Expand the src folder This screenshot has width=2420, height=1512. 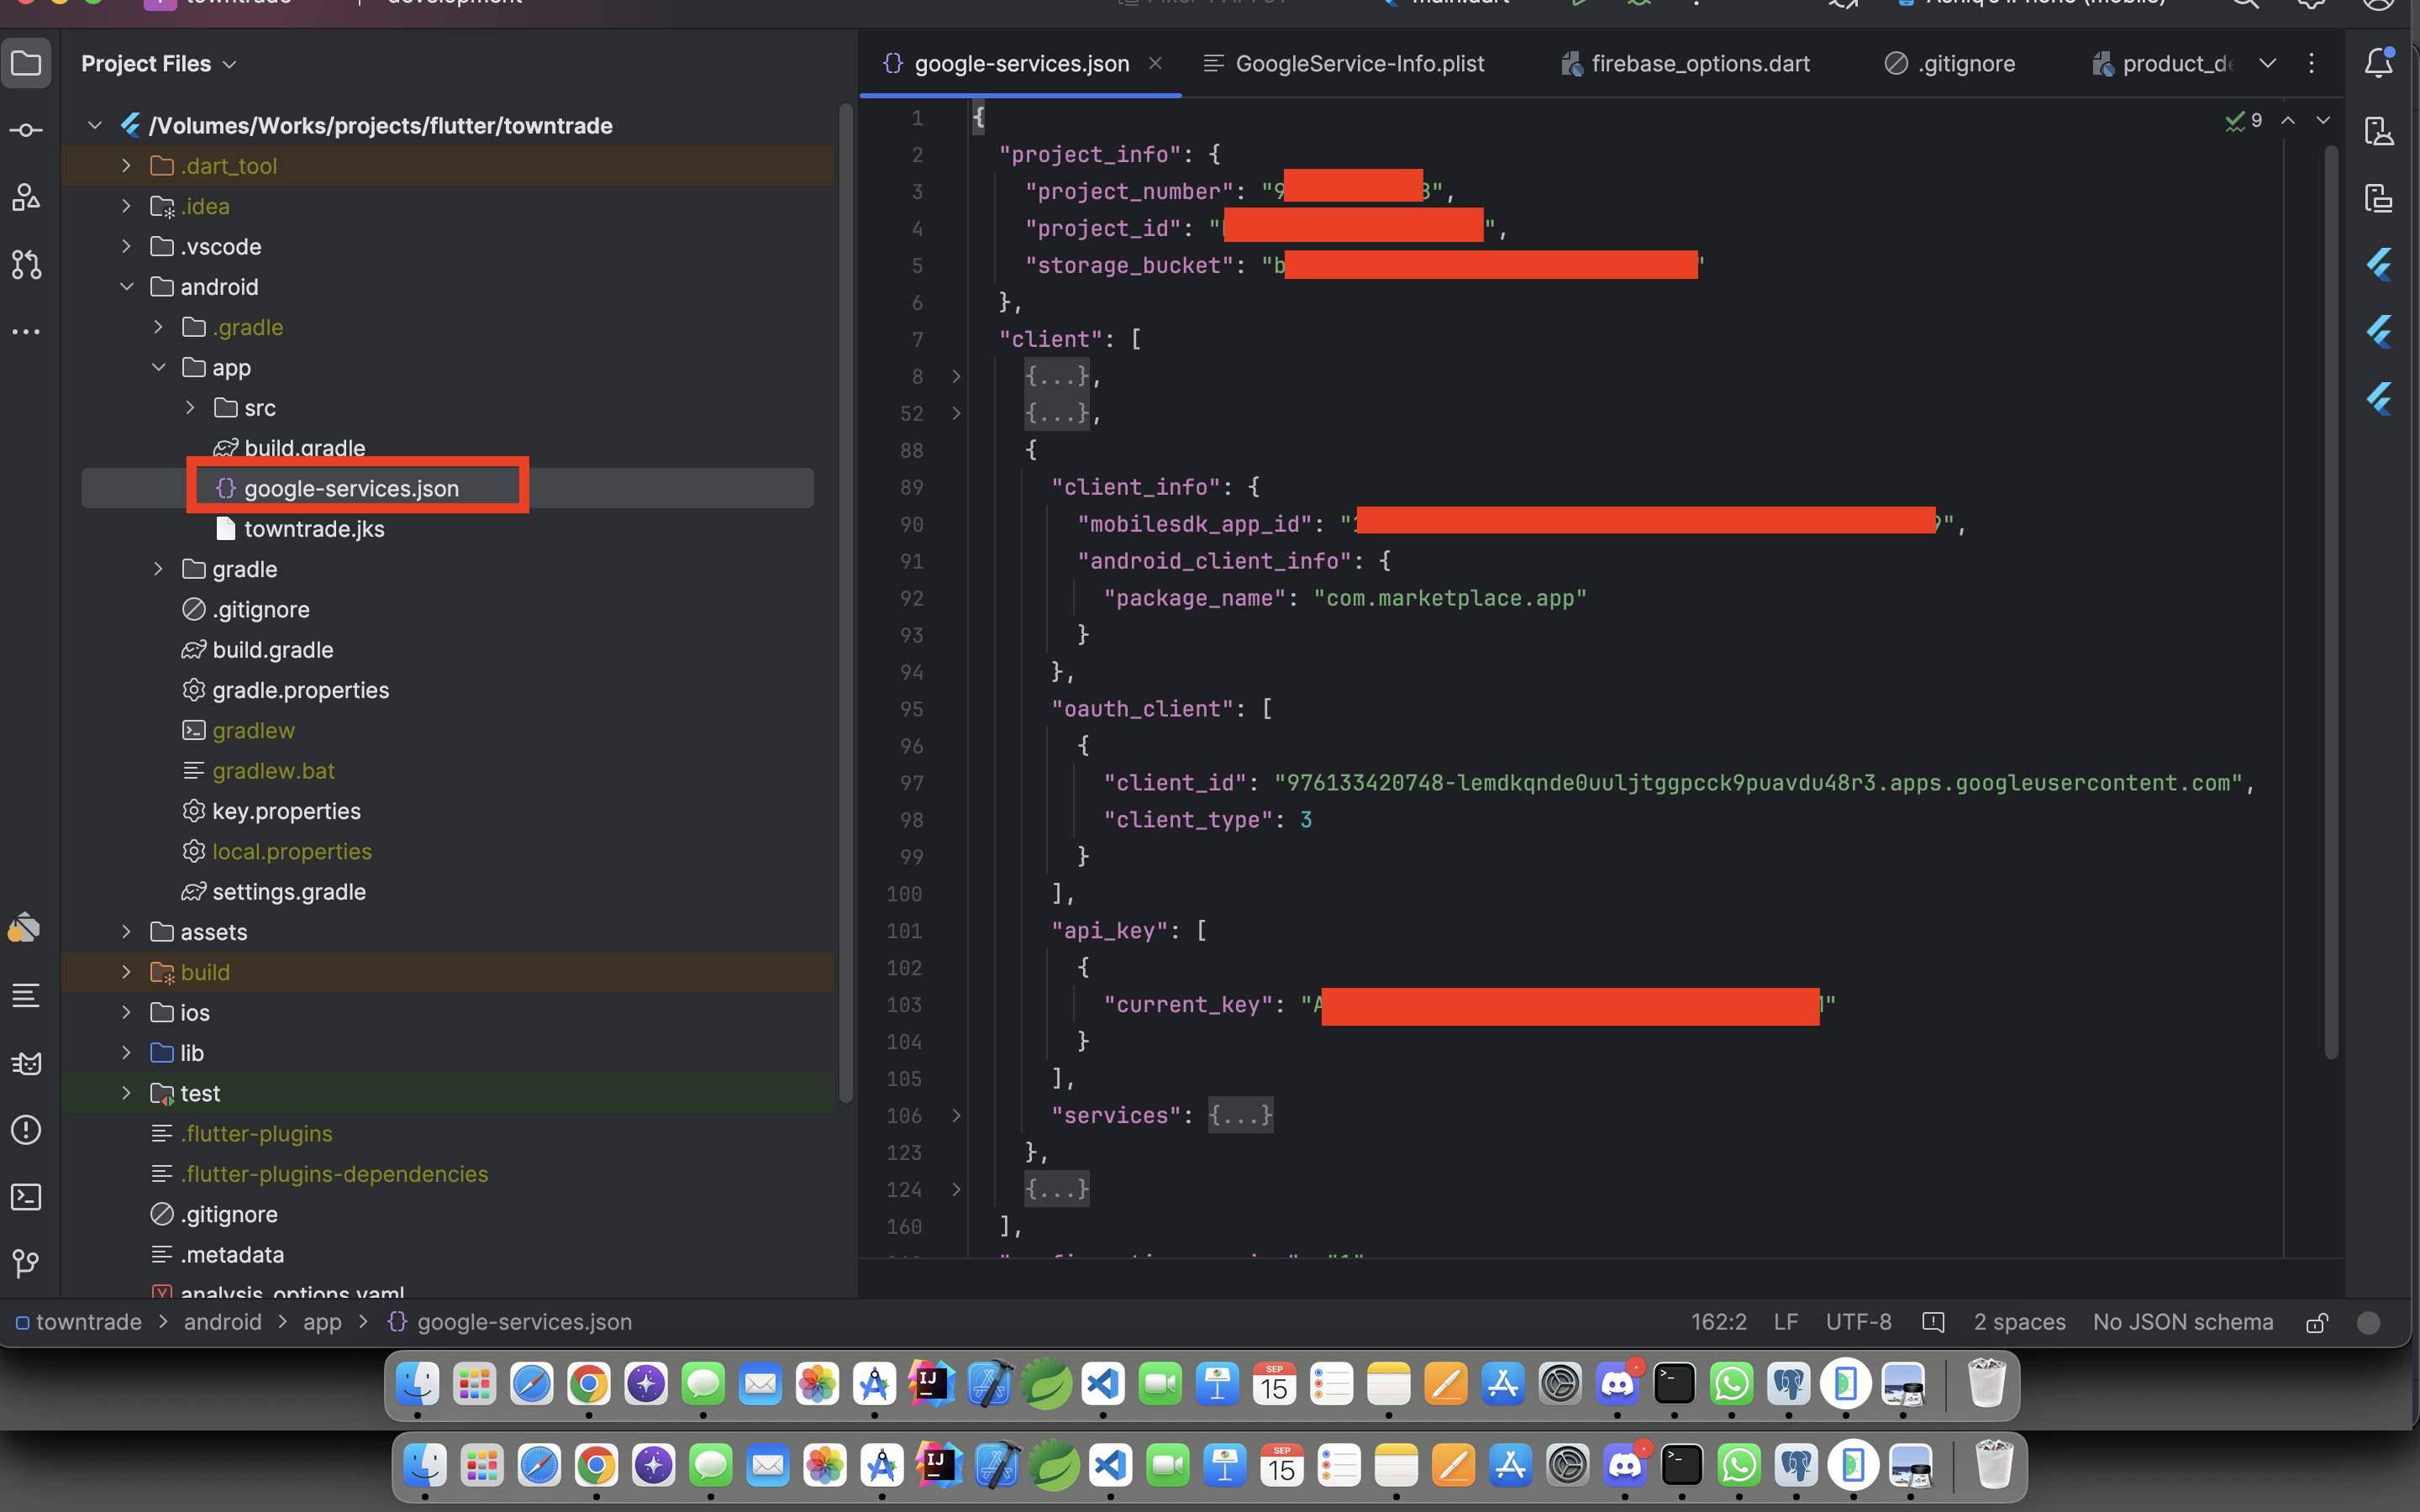tap(190, 408)
